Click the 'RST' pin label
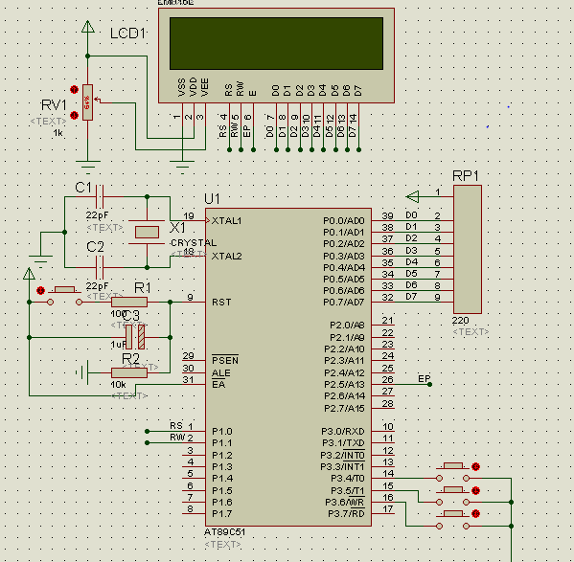574x562 pixels. (x=221, y=302)
